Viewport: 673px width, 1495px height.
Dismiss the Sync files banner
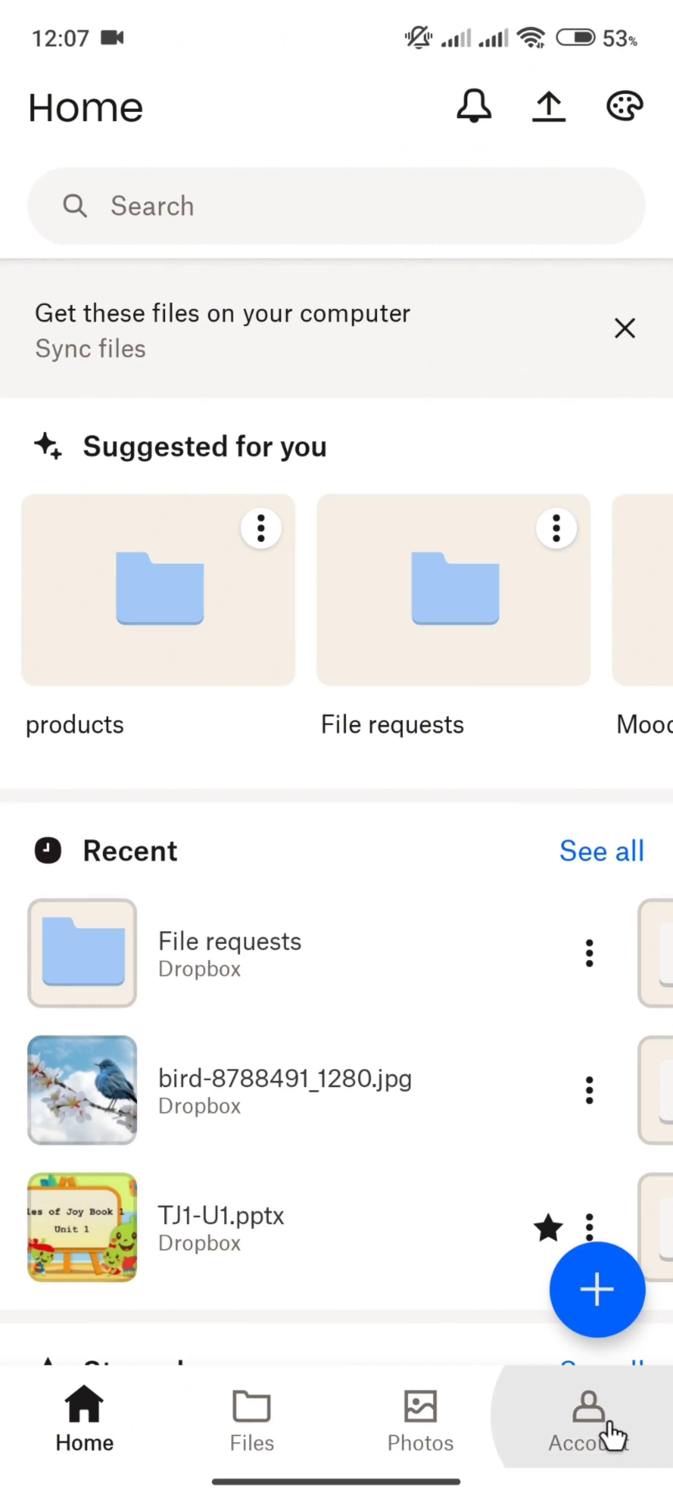[624, 328]
